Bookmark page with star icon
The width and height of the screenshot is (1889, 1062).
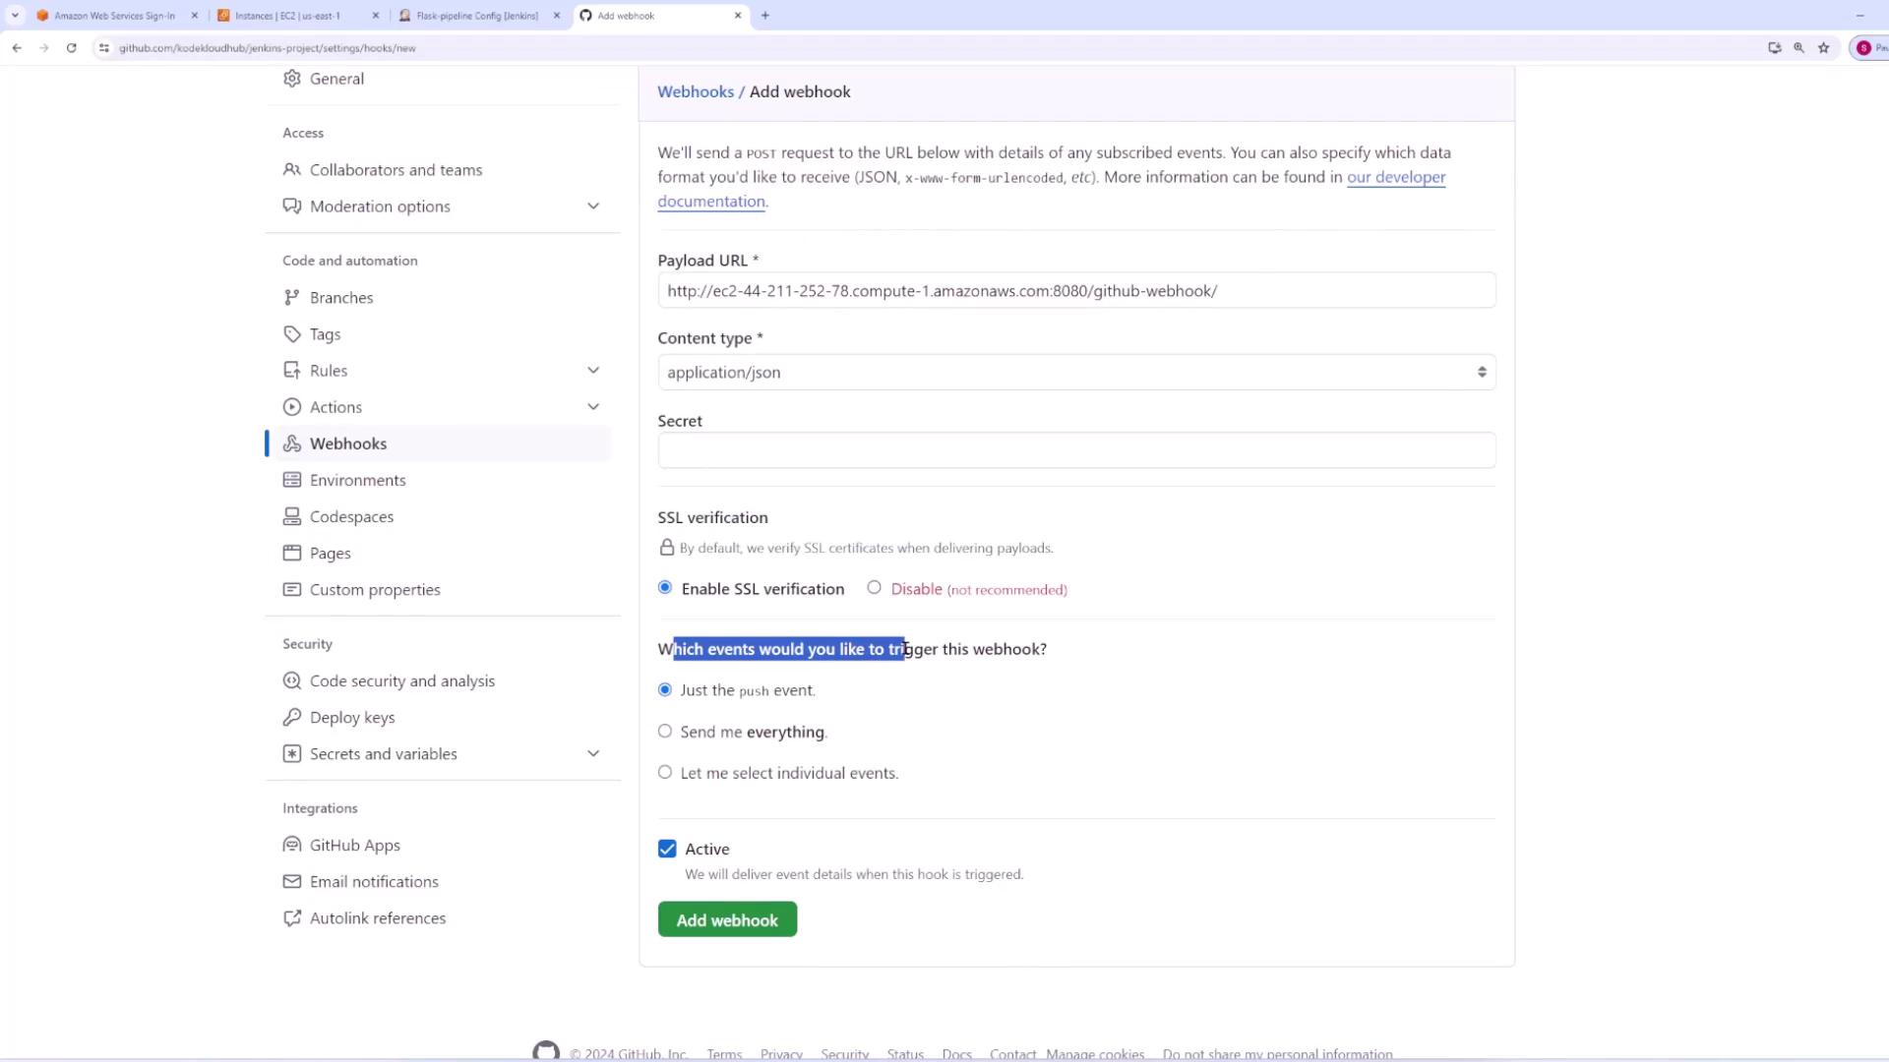1823,47
